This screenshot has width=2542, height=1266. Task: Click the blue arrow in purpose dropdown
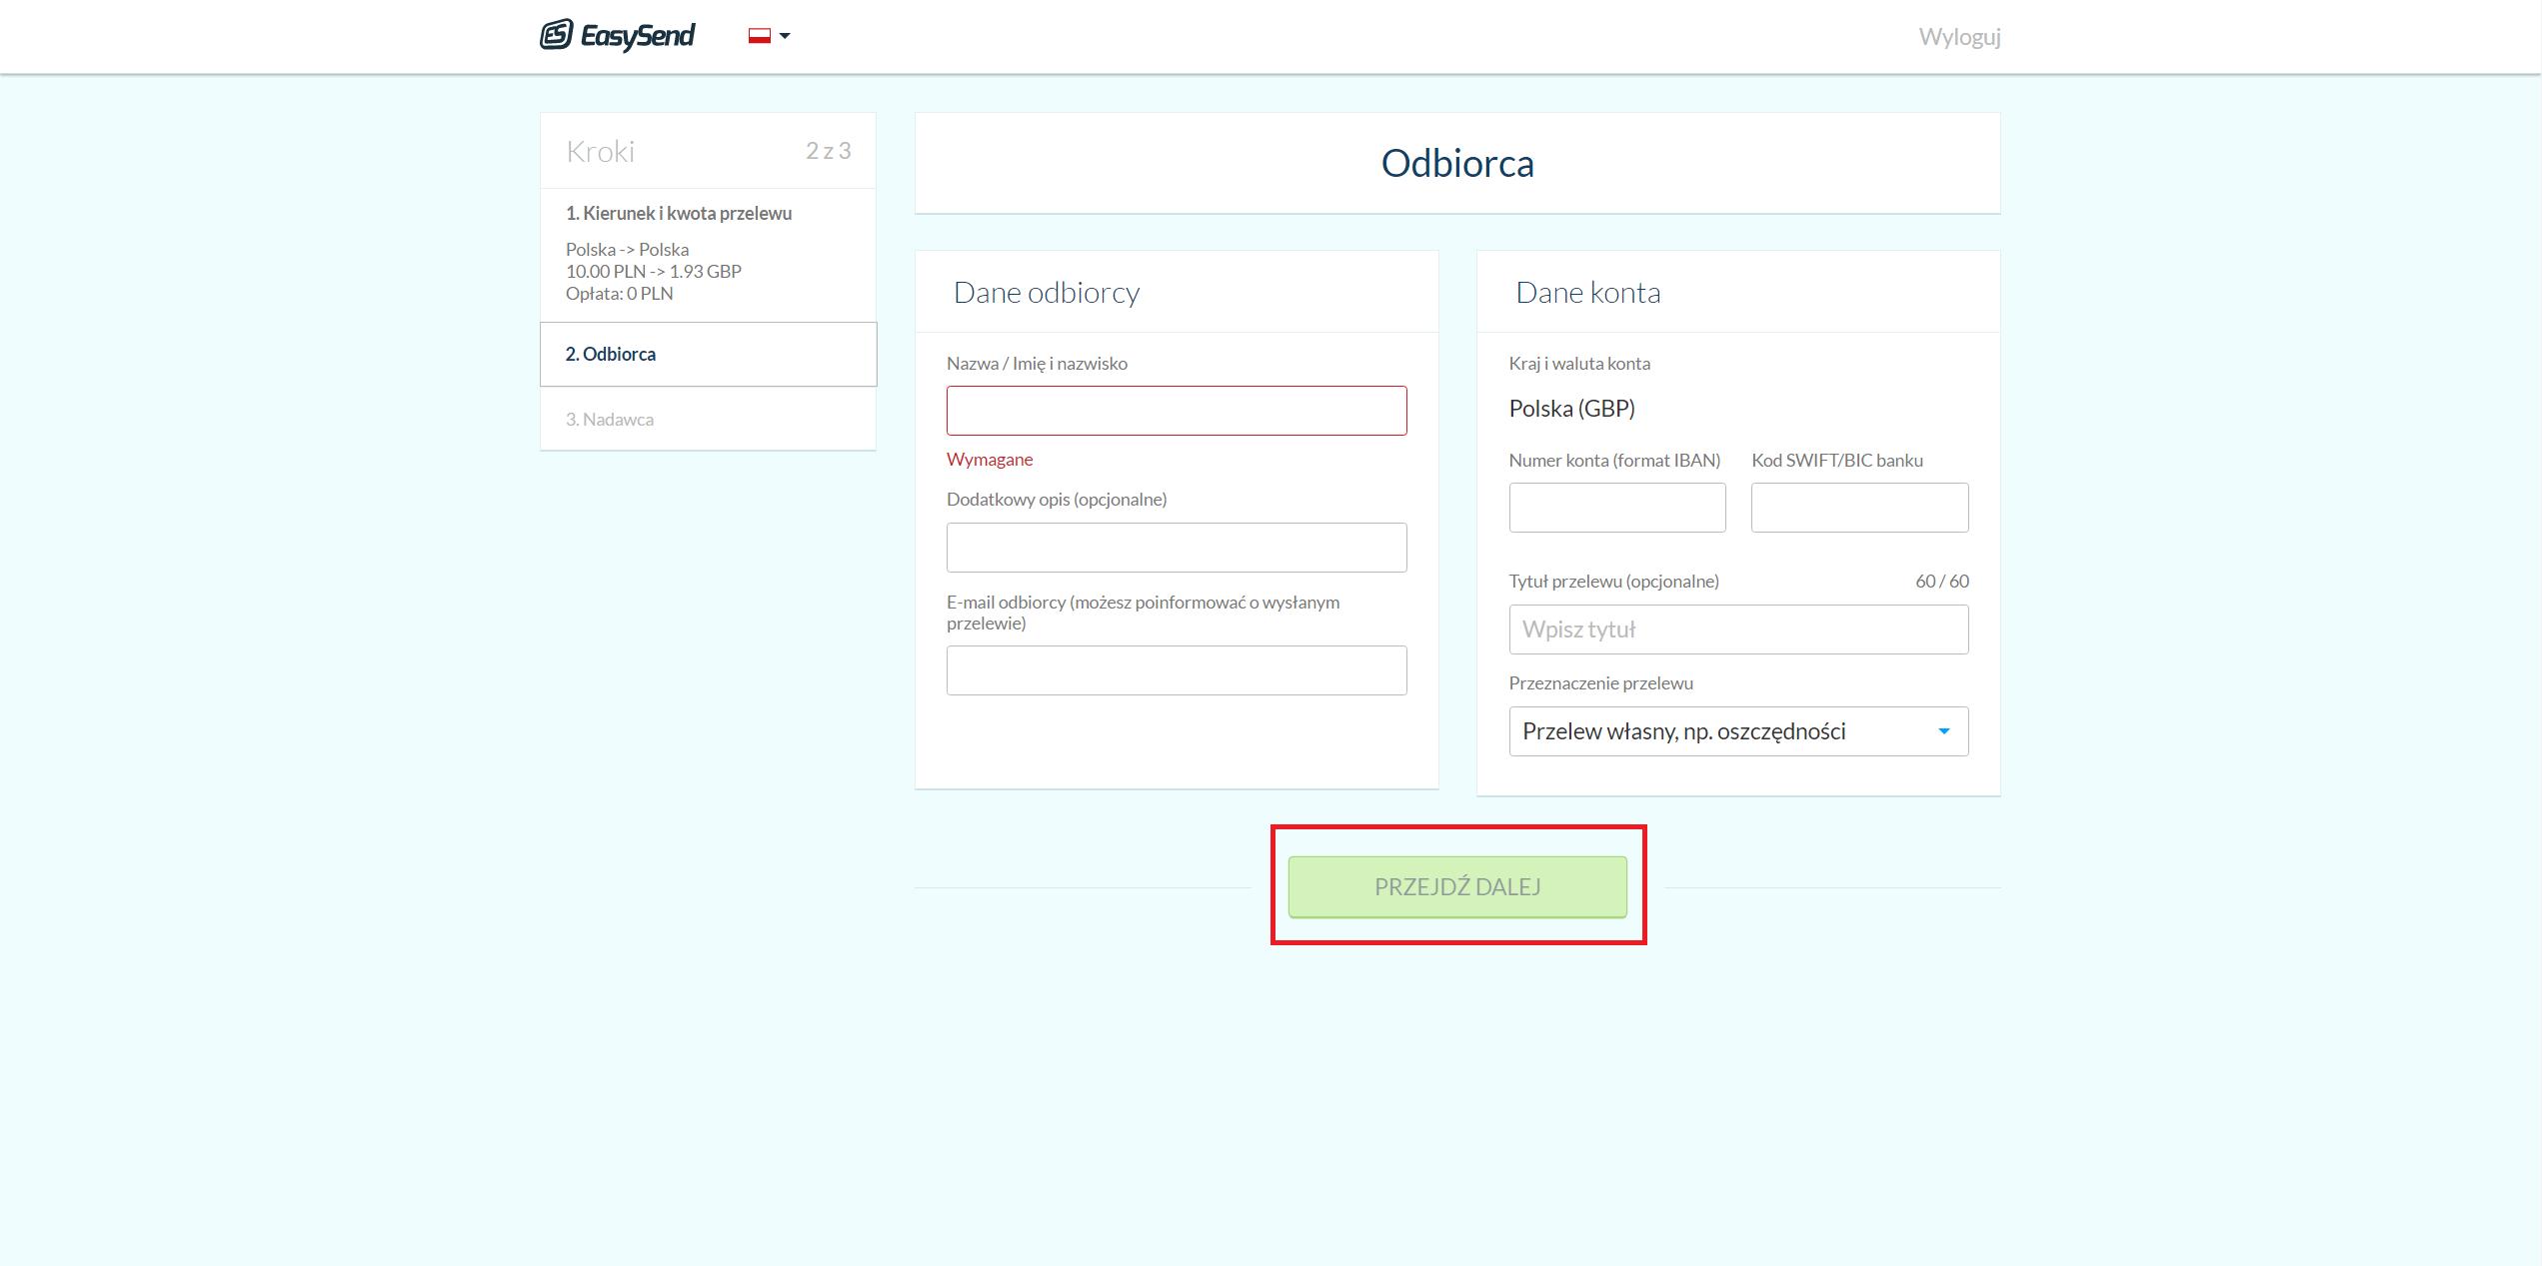pos(1943,731)
